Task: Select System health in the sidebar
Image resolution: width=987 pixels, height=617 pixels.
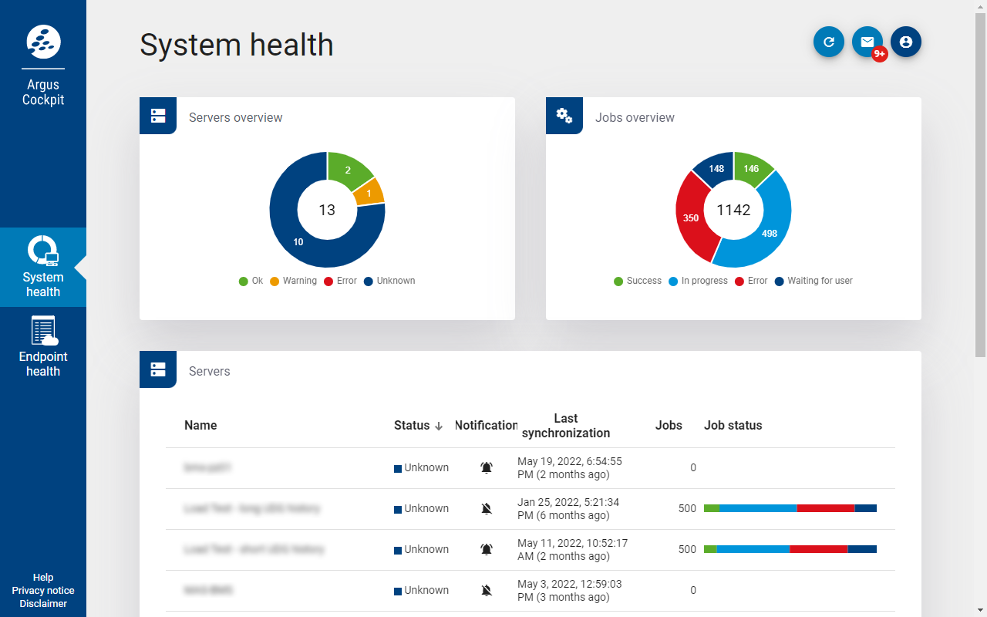Action: (43, 267)
